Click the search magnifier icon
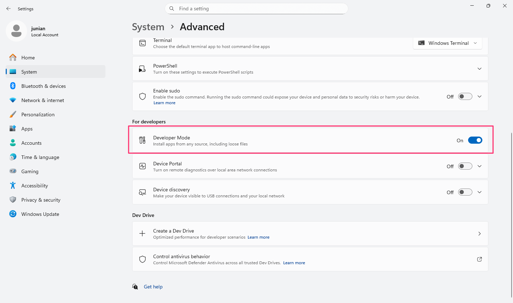 pos(172,9)
